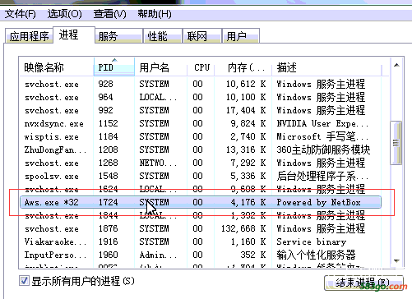Select the ZhuDongFan... process row
Image resolution: width=412 pixels, height=299 pixels.
coord(201,149)
